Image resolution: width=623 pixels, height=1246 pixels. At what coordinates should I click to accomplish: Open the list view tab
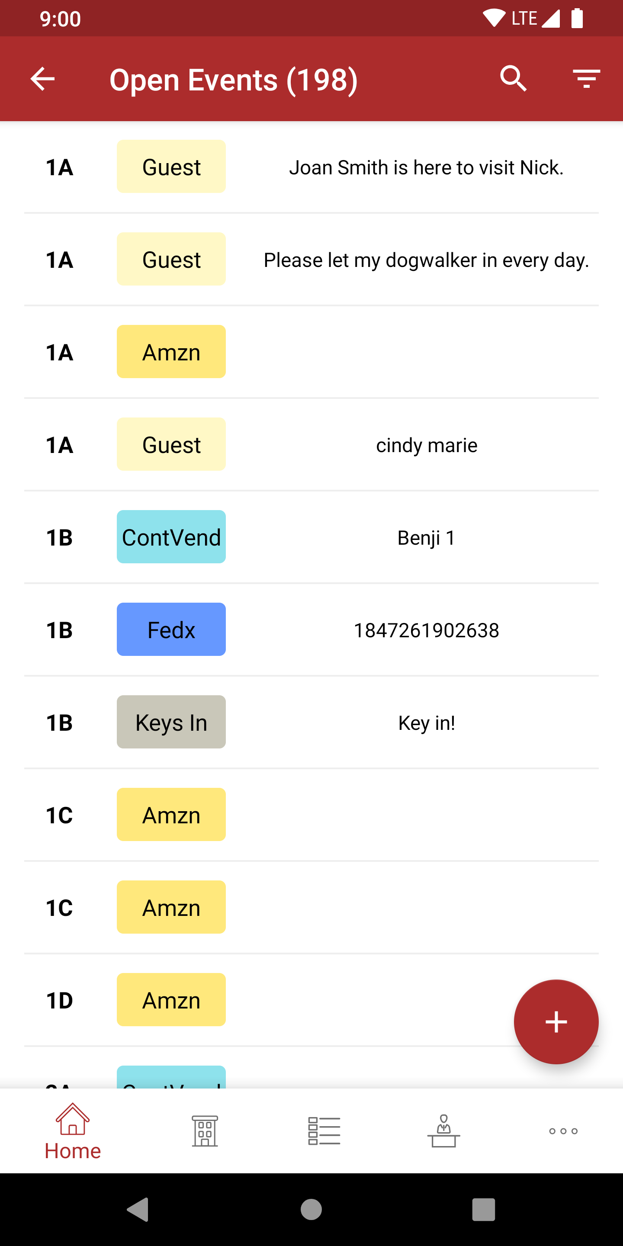(x=324, y=1131)
